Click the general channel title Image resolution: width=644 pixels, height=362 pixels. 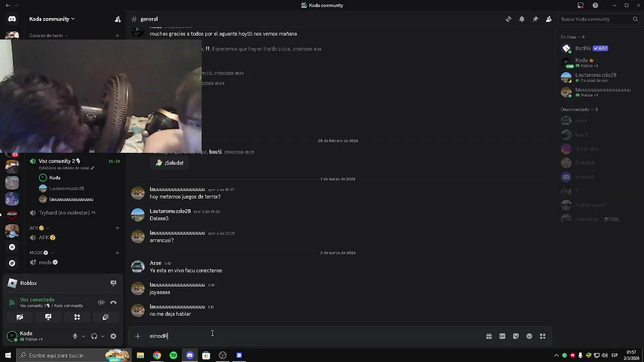point(149,19)
